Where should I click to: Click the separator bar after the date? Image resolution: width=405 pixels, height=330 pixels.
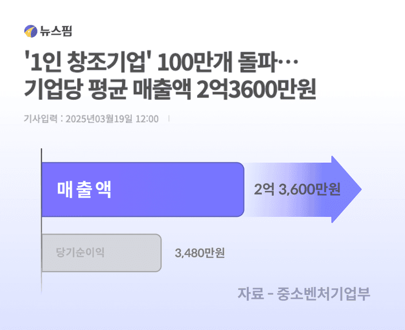(169, 119)
